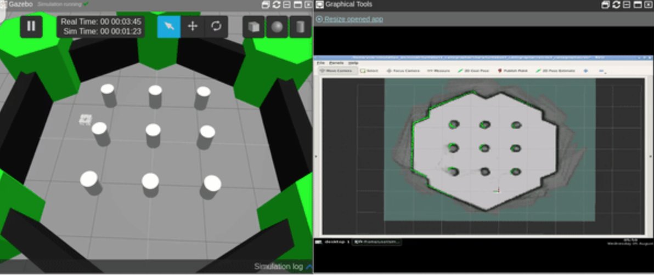Click the blue plus add-tool icon in RViz
Viewport: 654px width, 275px height.
click(585, 71)
